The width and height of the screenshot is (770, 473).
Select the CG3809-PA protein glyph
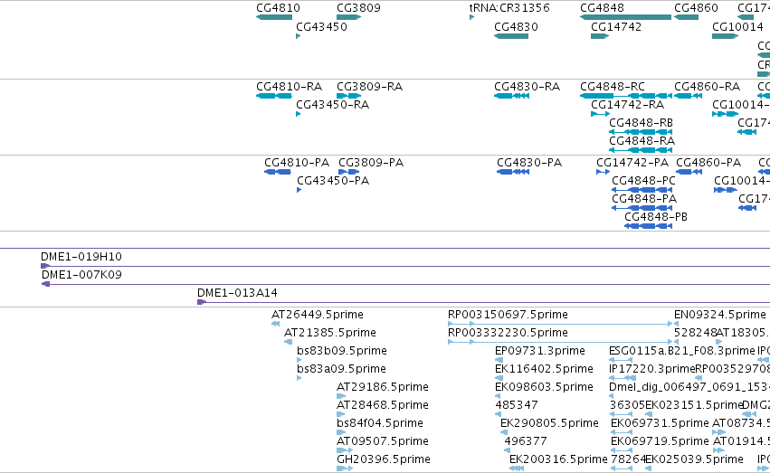coord(348,172)
